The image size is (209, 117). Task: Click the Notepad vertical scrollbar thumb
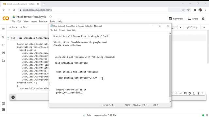(170, 66)
